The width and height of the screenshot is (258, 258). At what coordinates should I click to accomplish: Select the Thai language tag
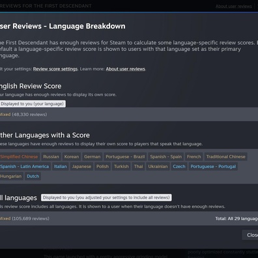pyautogui.click(x=138, y=166)
